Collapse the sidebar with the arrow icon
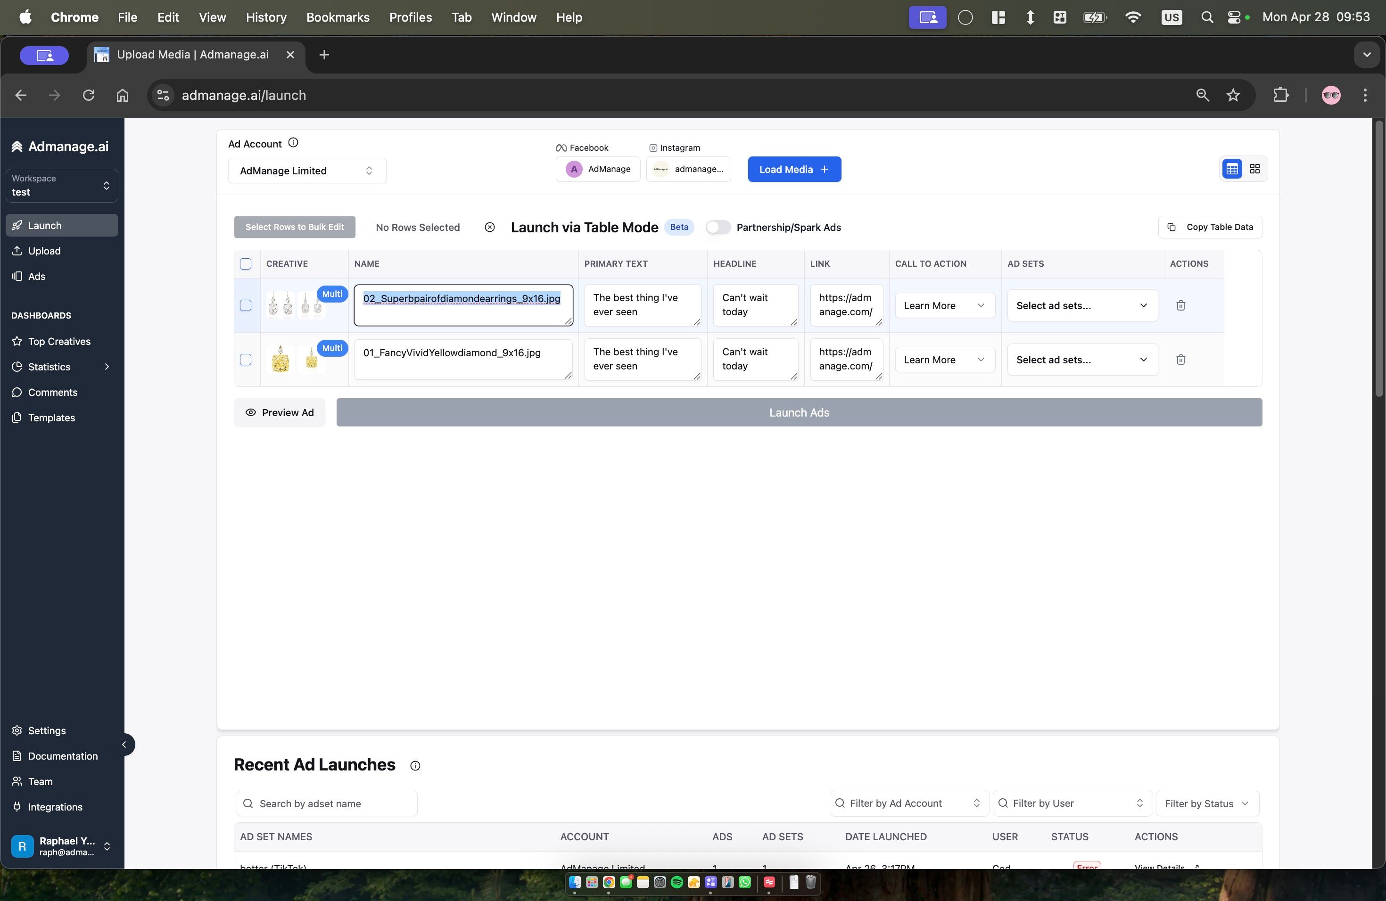Image resolution: width=1386 pixels, height=901 pixels. click(124, 745)
